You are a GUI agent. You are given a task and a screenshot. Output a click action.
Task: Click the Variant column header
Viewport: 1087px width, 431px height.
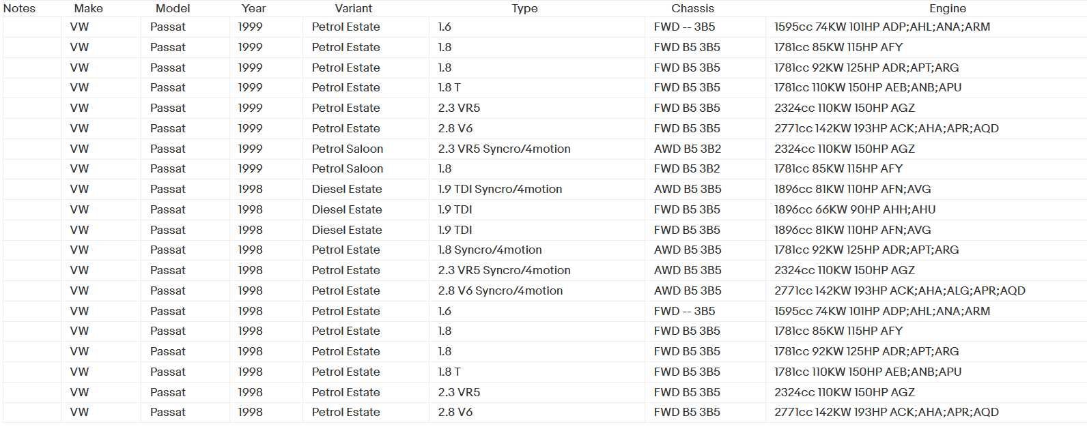tap(354, 8)
